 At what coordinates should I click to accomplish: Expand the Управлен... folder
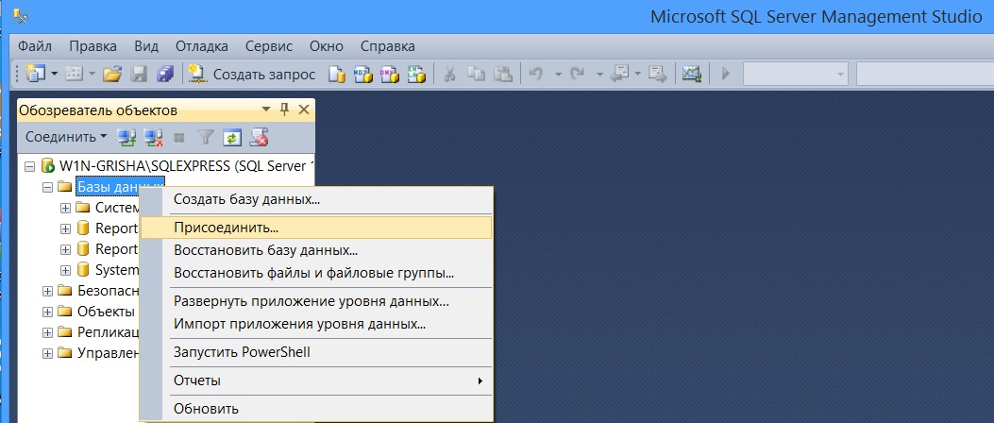pyautogui.click(x=47, y=353)
